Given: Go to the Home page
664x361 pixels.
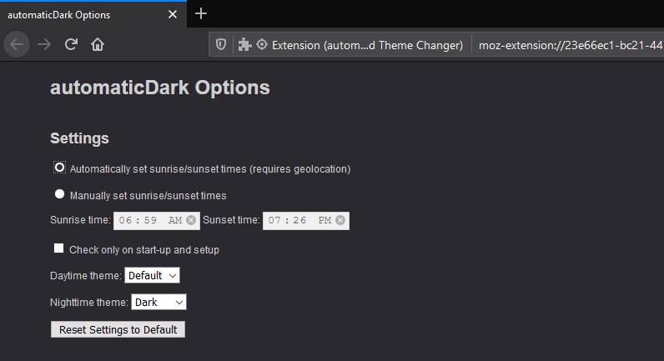Looking at the screenshot, I should click(98, 44).
